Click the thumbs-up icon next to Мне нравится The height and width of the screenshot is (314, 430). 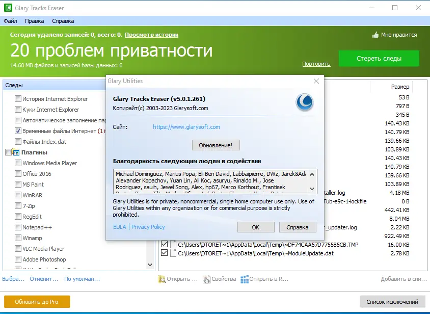(x=375, y=35)
